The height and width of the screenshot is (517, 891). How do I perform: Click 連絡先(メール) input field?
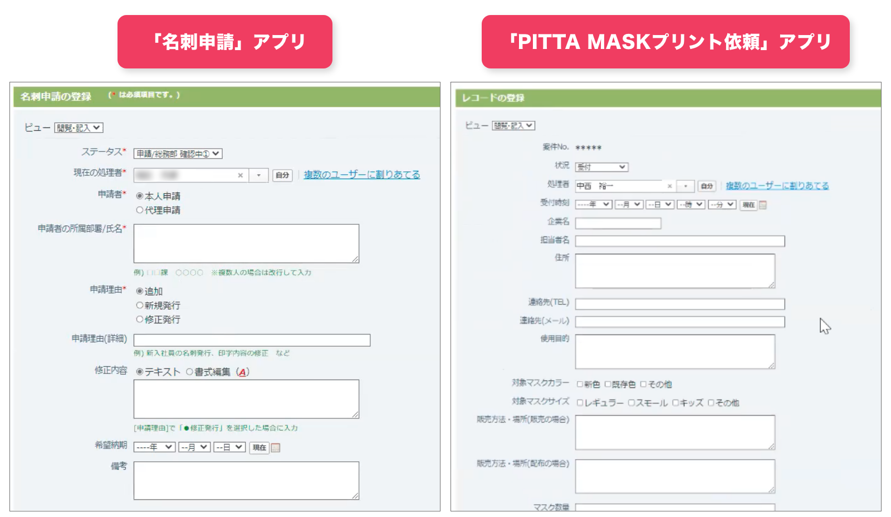(x=680, y=322)
